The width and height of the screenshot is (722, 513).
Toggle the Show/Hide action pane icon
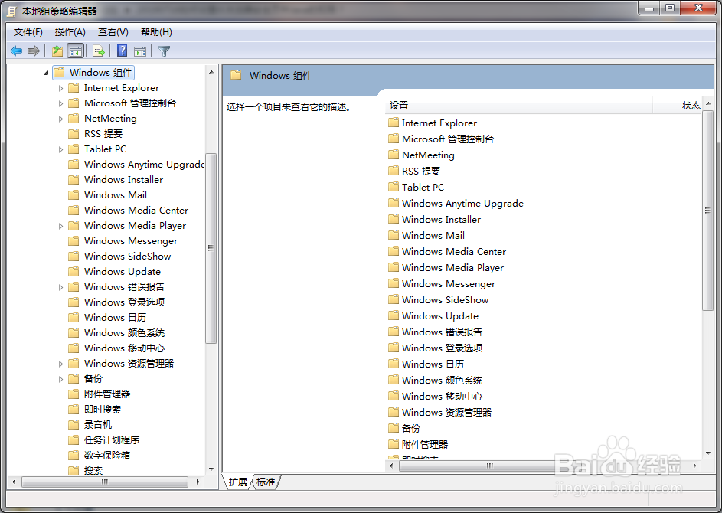[140, 51]
